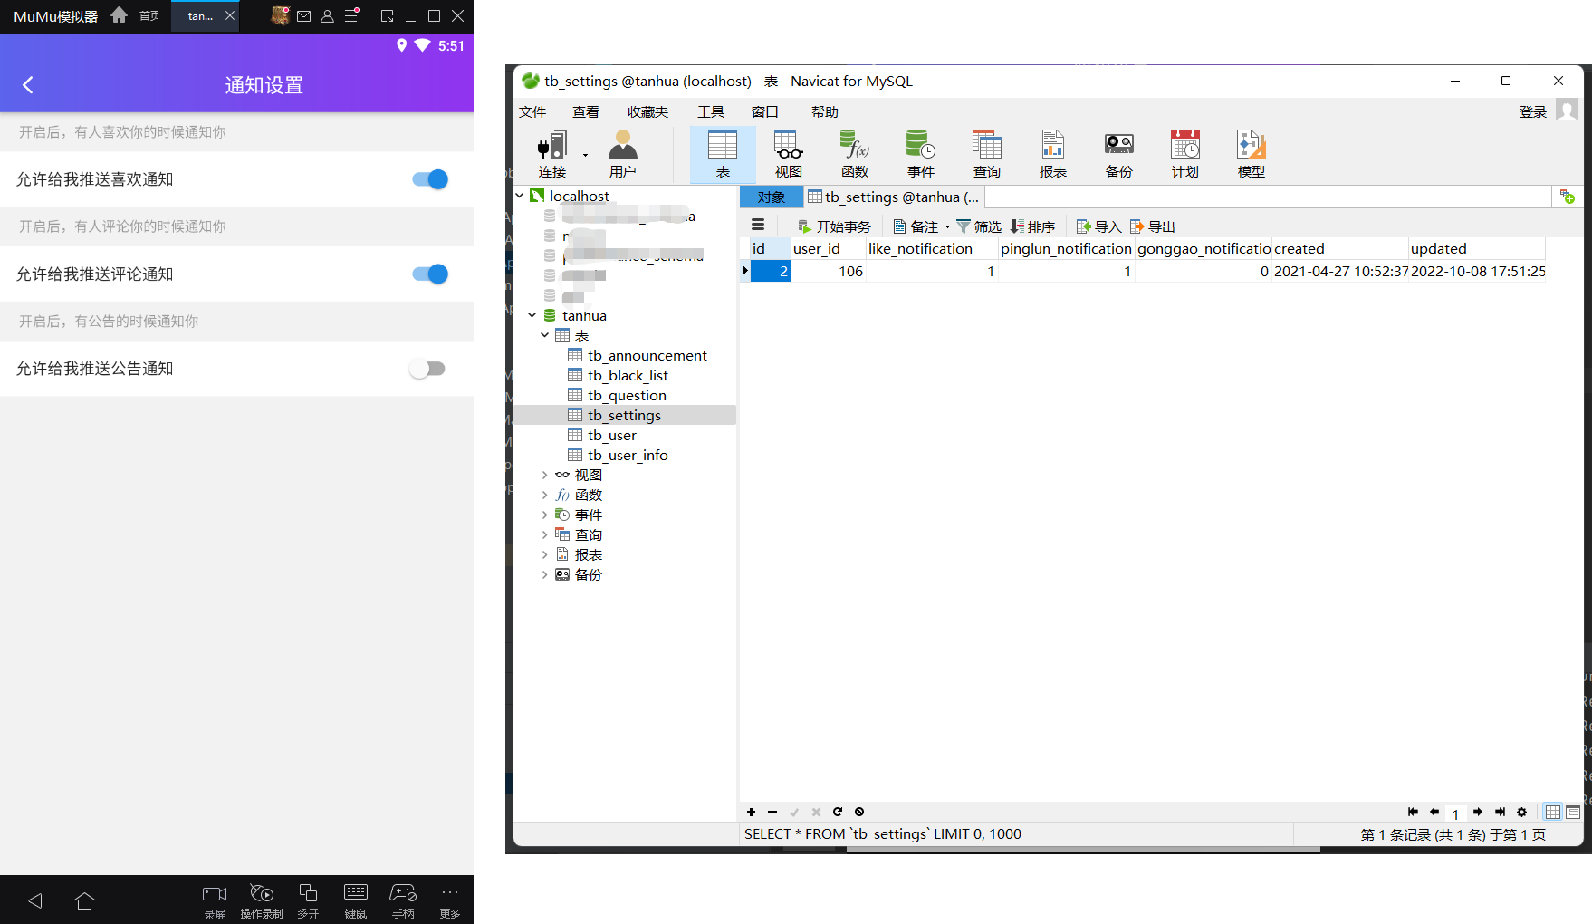
Task: Select tb_black_list table in tree
Action: click(628, 375)
